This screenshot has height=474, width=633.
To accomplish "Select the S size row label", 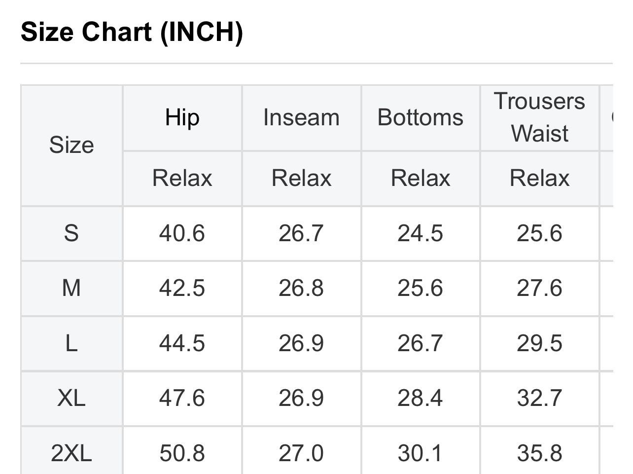I will click(x=71, y=233).
